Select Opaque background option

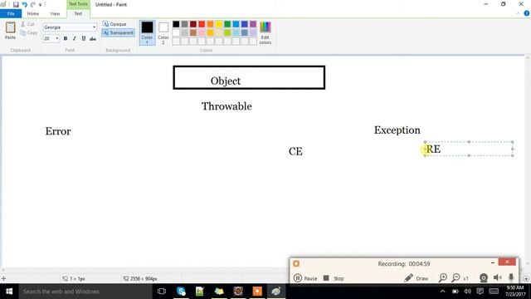[x=114, y=24]
